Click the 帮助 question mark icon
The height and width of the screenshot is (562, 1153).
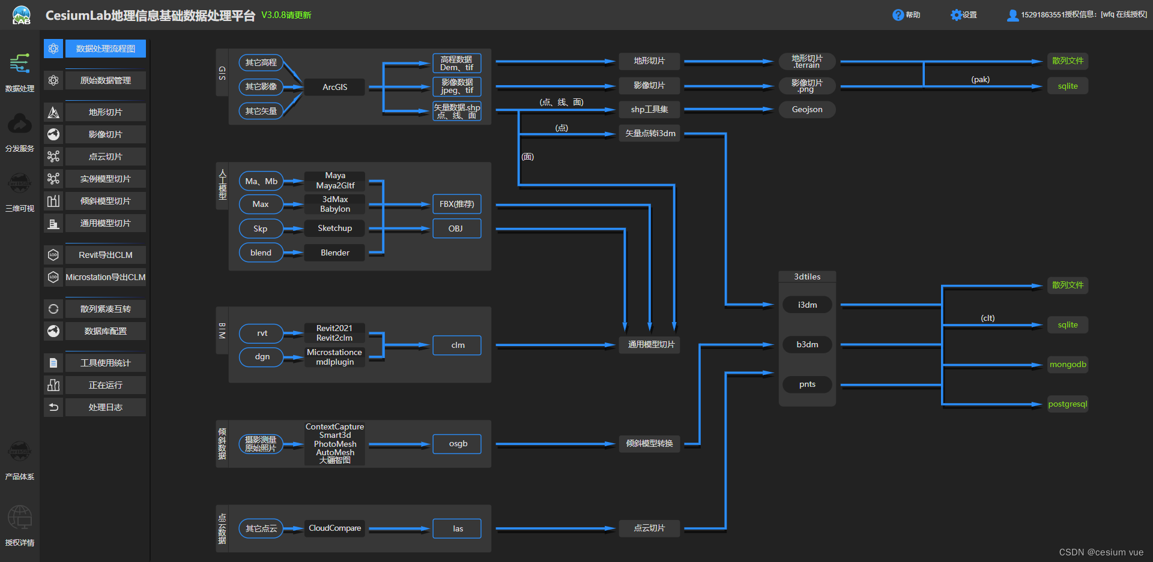point(898,15)
